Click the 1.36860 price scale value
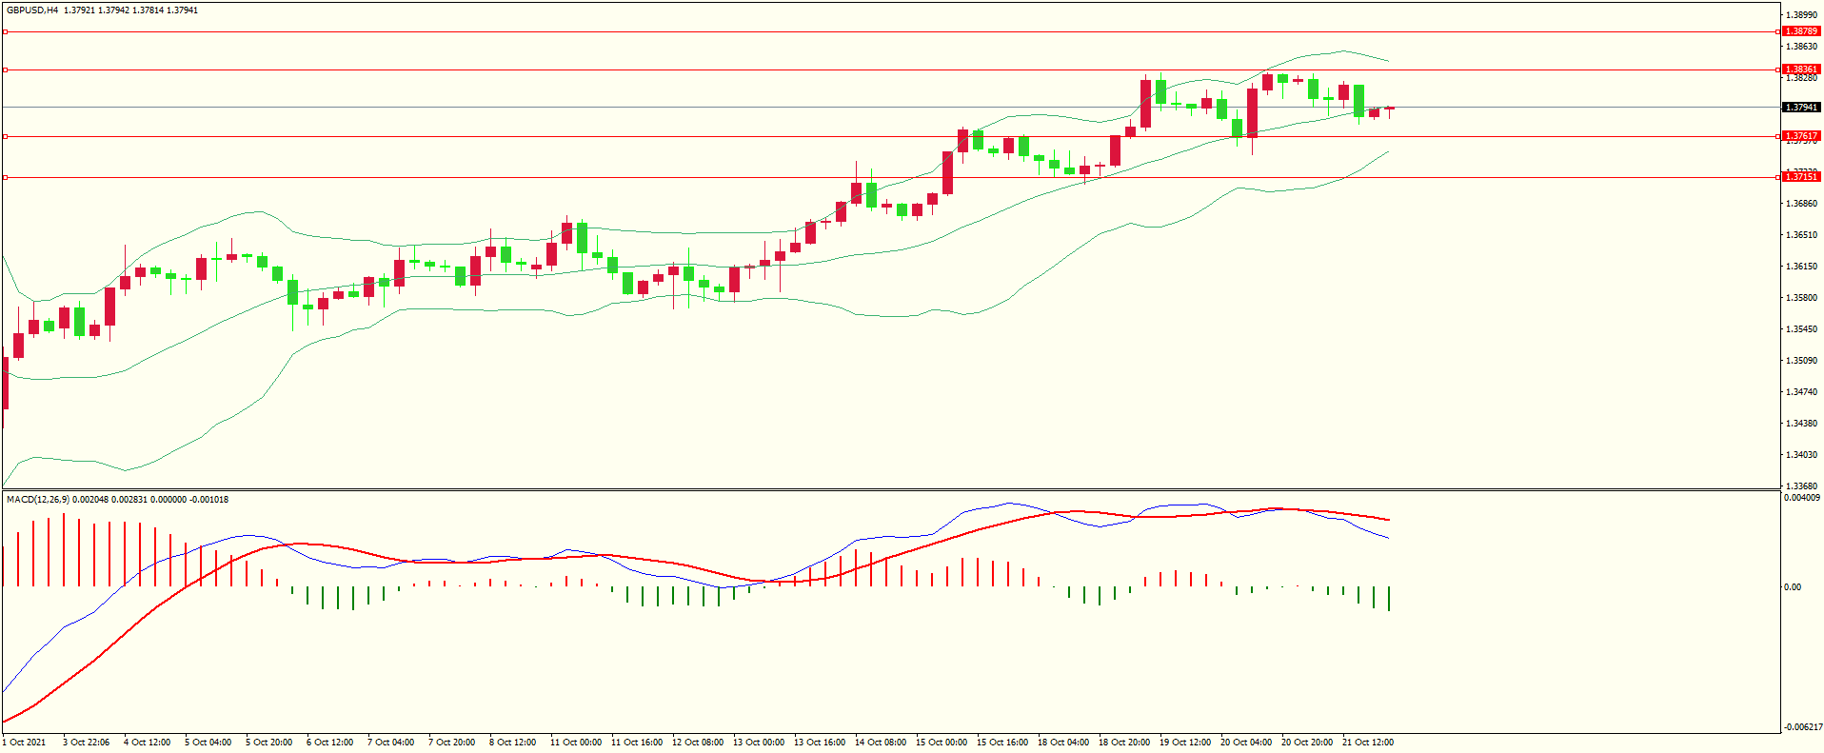Screen dimensions: 1824x753 (x=1801, y=204)
